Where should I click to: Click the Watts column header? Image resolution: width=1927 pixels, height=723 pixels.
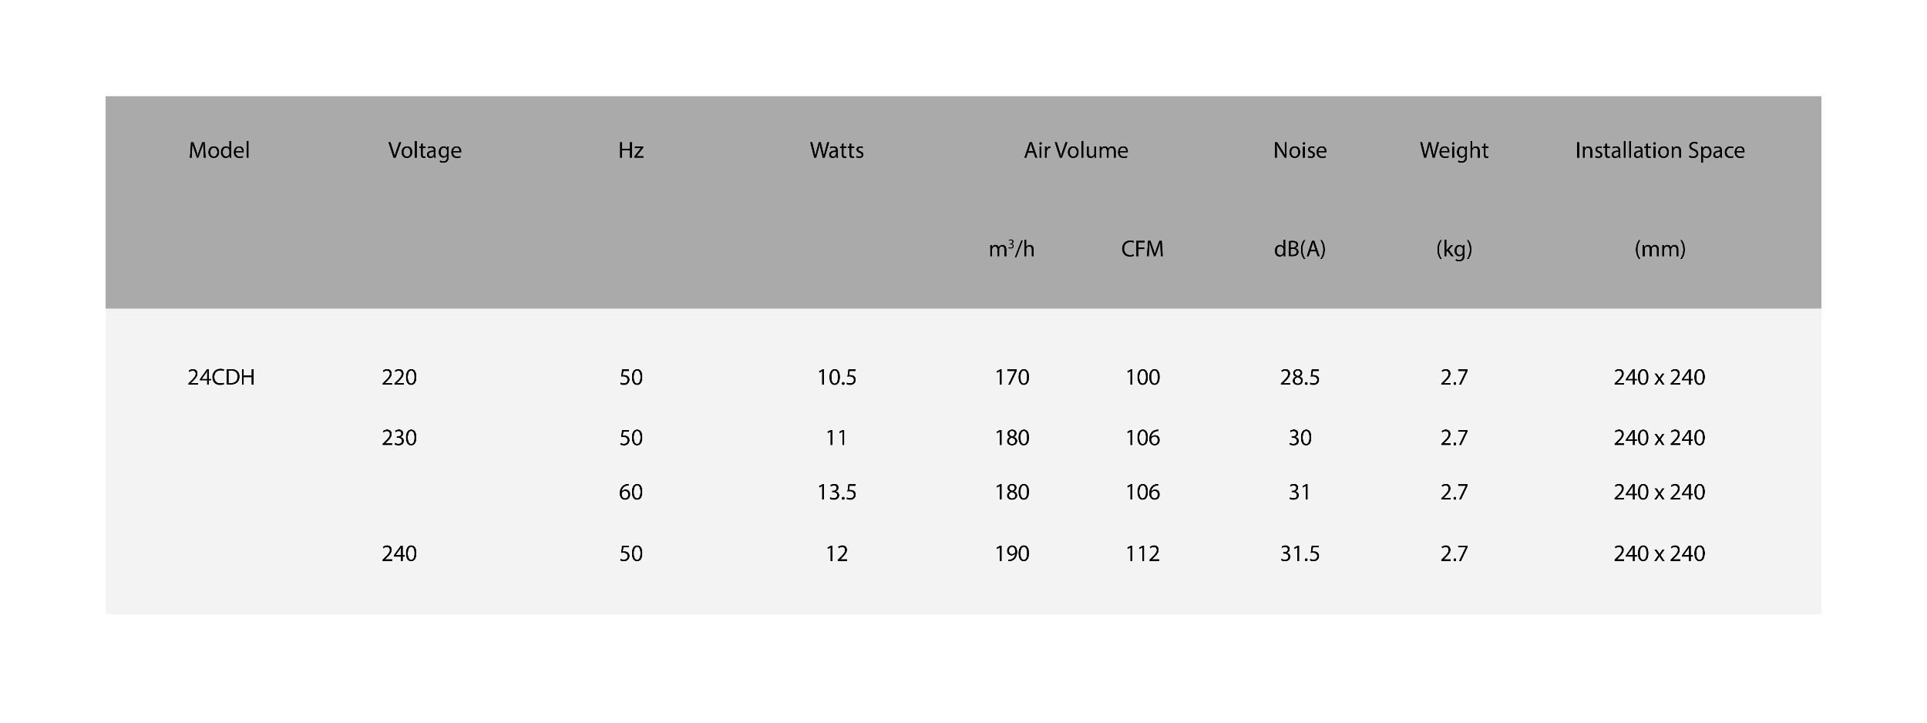tap(836, 150)
